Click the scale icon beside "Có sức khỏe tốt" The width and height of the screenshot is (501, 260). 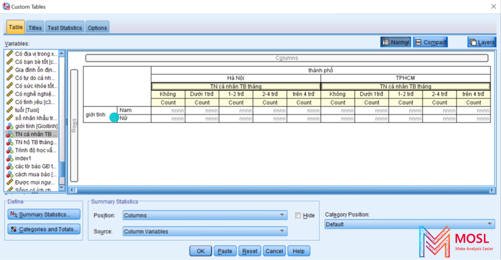tap(10, 86)
